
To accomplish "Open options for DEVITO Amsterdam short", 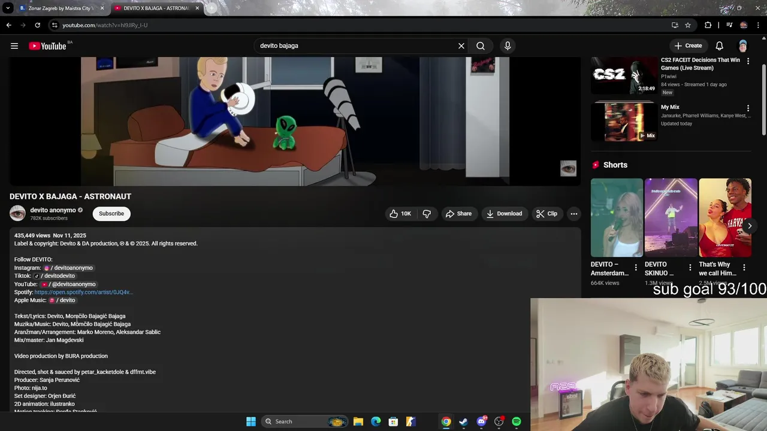I will coord(636,268).
